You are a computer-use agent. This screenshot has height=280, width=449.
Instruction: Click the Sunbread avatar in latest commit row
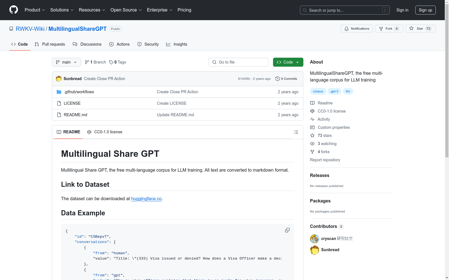pyautogui.click(x=59, y=79)
